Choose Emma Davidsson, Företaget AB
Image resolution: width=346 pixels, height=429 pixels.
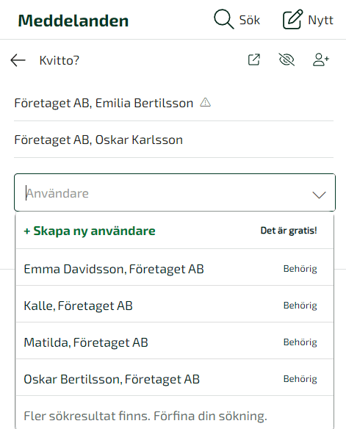[175, 269]
